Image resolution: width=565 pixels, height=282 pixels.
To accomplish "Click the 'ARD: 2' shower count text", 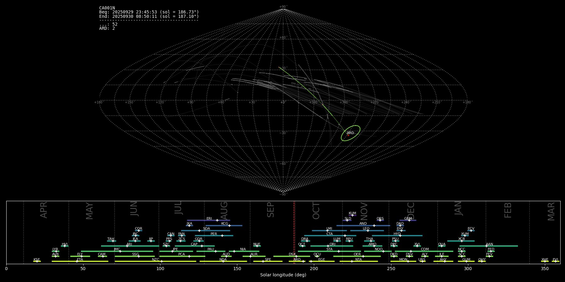I will [107, 29].
